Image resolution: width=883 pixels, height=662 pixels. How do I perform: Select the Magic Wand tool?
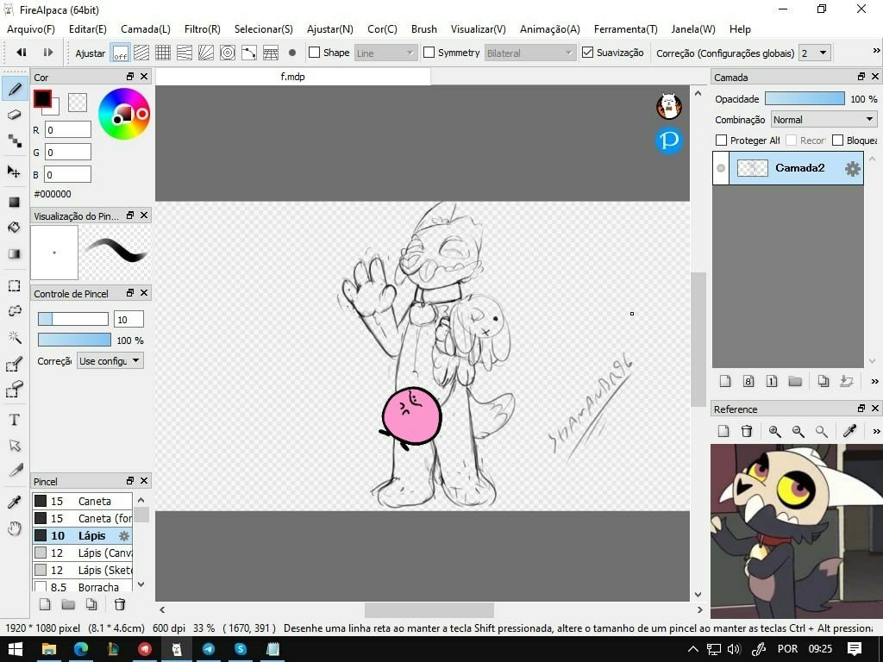coord(15,337)
